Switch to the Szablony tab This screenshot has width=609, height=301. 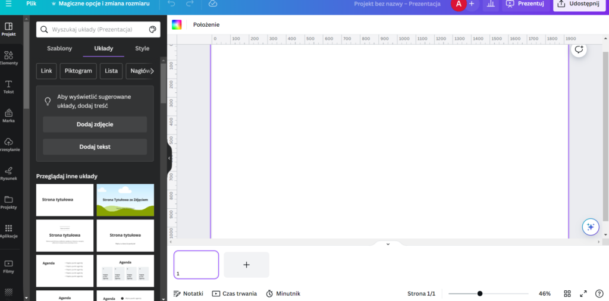coord(59,48)
